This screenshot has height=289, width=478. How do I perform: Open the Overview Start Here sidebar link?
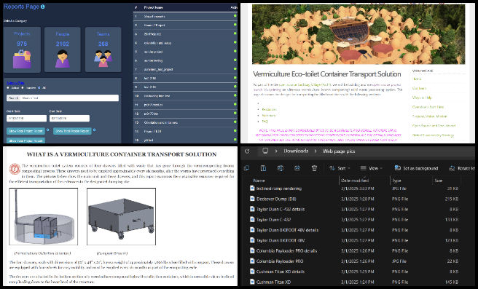[428, 107]
